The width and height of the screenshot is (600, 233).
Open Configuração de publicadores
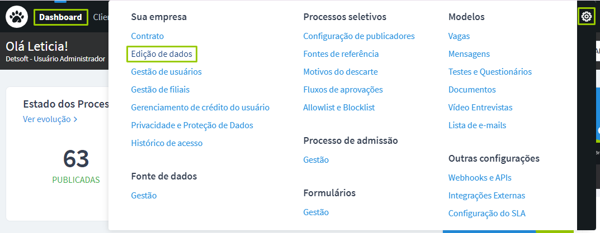click(x=358, y=36)
